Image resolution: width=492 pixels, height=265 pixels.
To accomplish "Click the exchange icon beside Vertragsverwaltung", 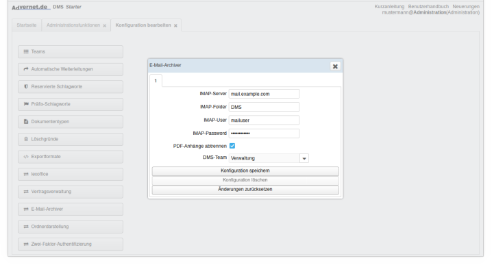I will (26, 192).
